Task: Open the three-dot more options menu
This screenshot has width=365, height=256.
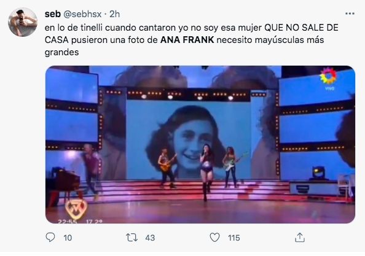Action: pos(350,14)
